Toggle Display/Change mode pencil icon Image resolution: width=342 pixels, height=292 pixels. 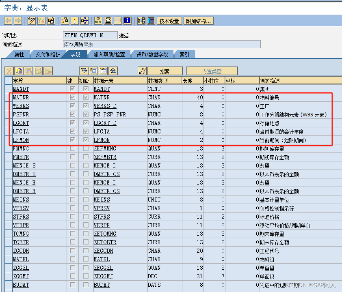(32, 21)
